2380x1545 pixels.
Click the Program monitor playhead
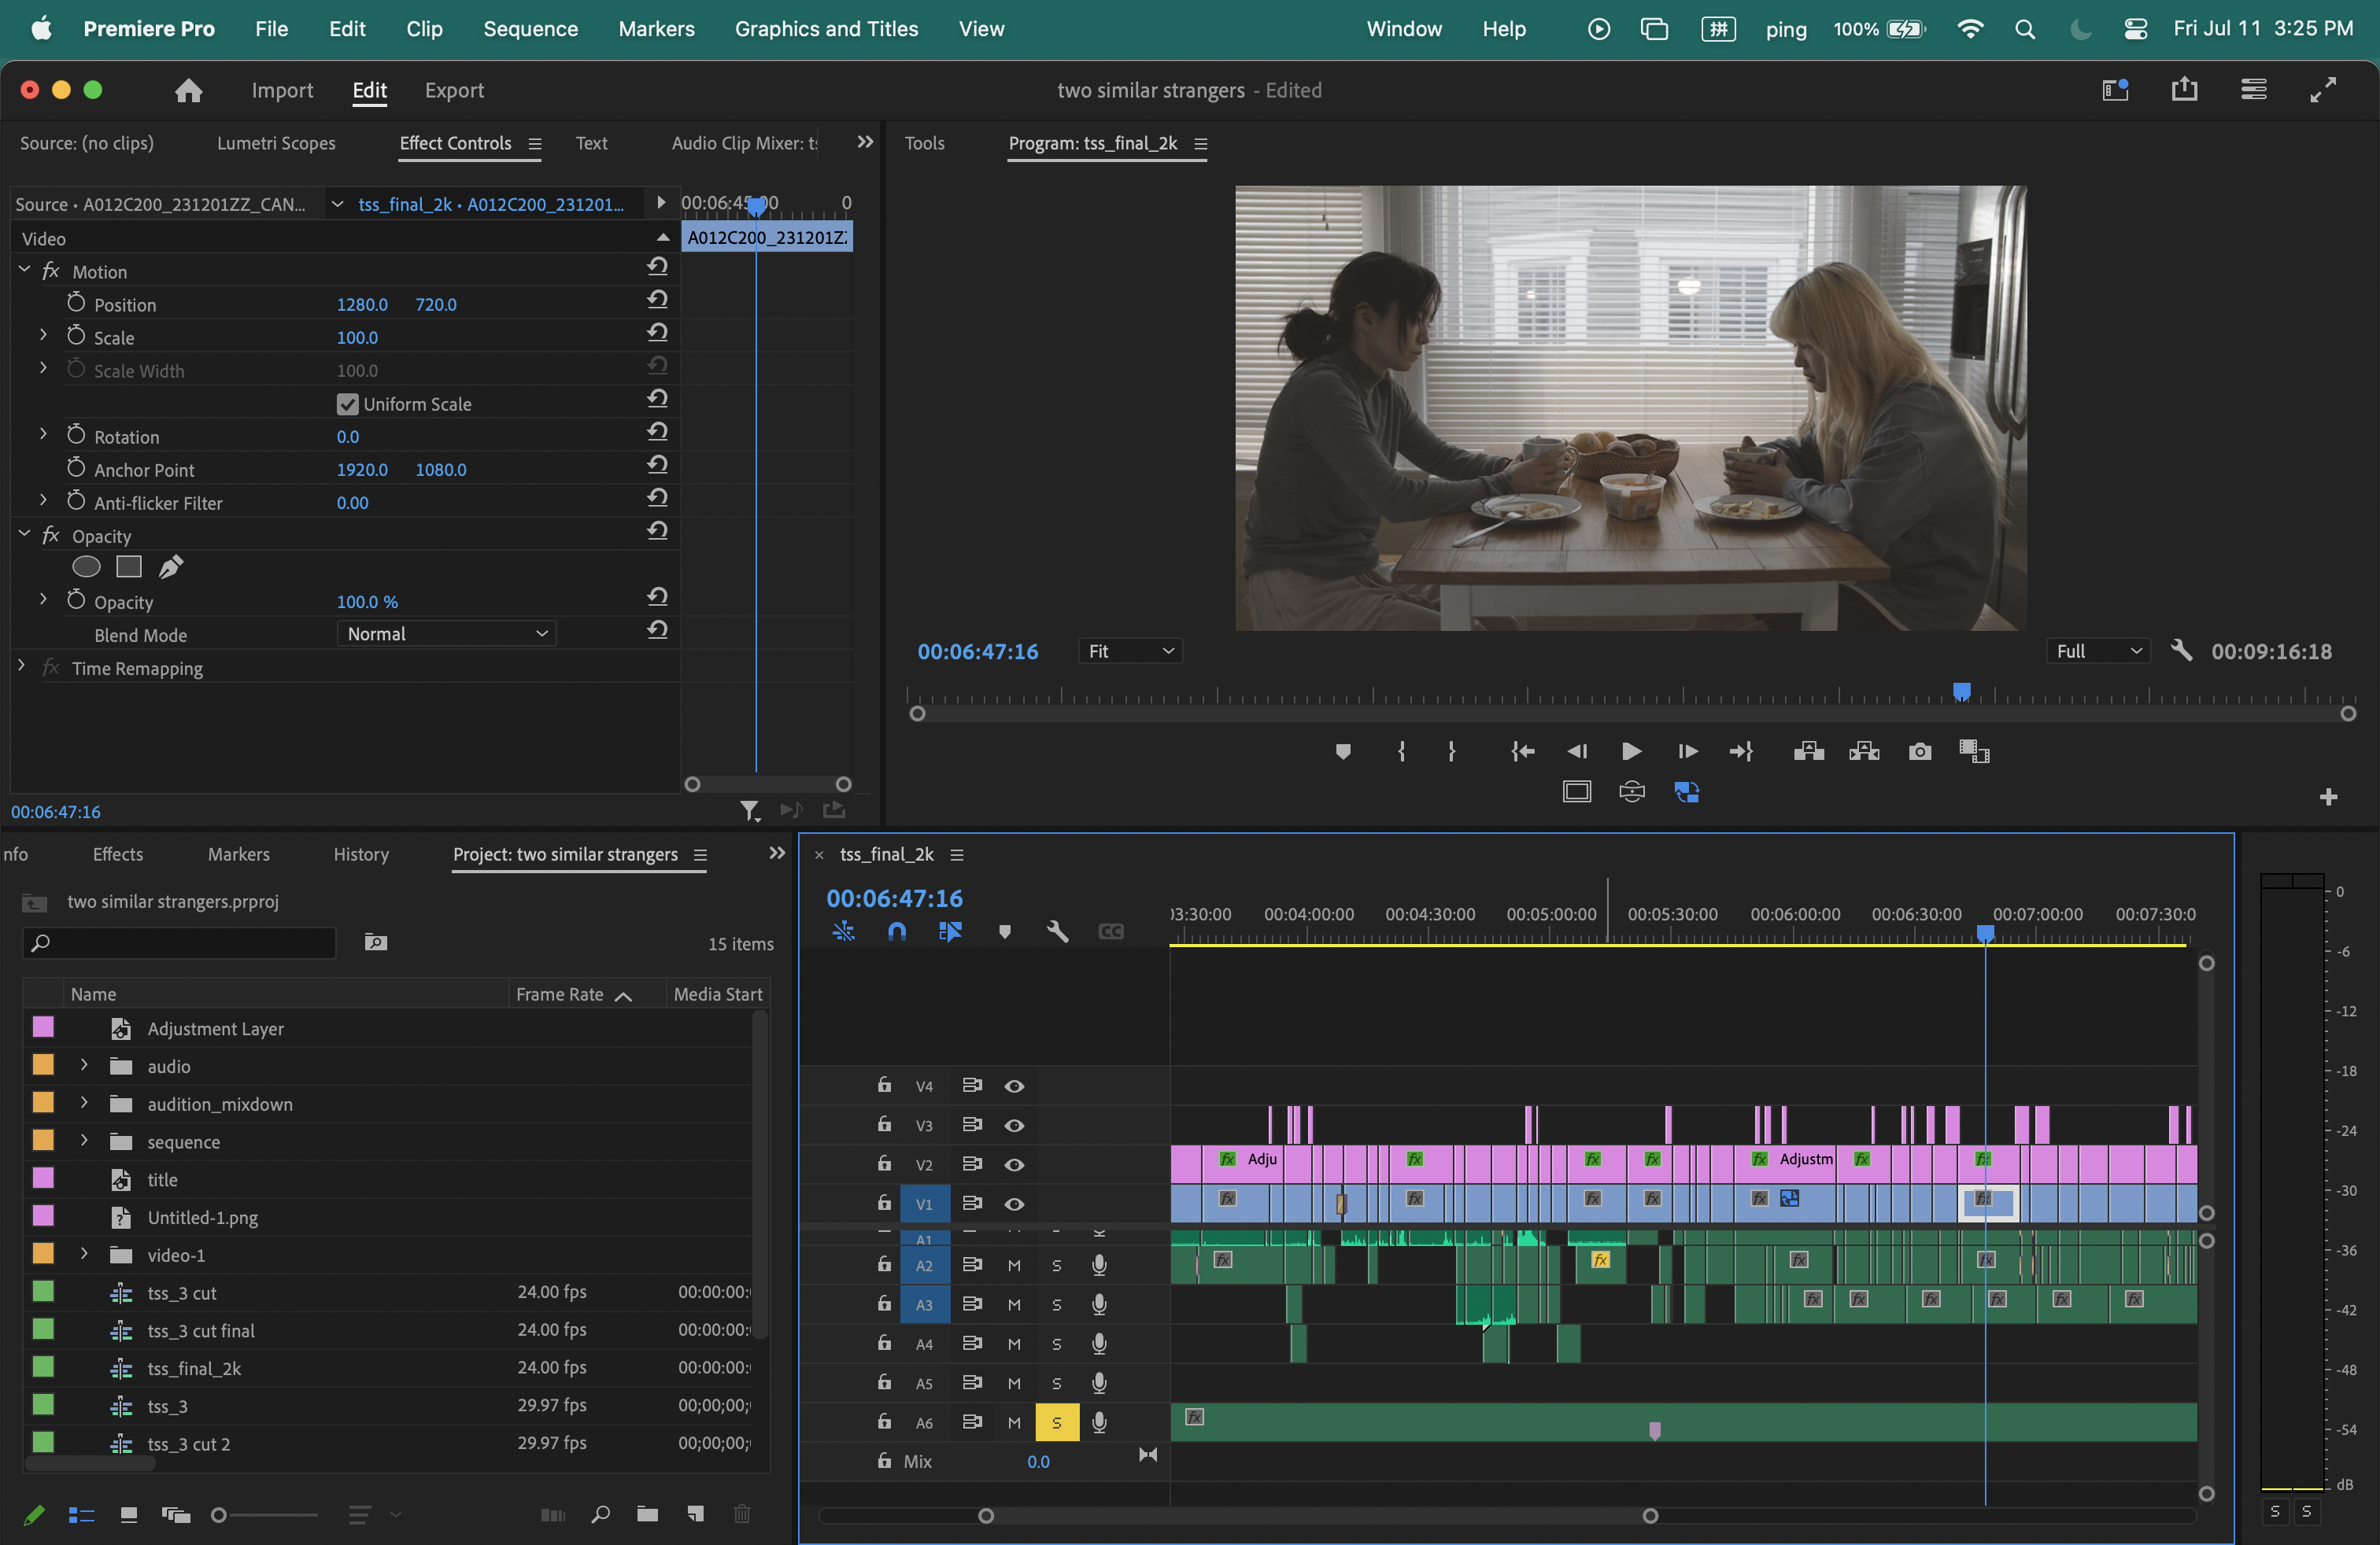pyautogui.click(x=1962, y=691)
